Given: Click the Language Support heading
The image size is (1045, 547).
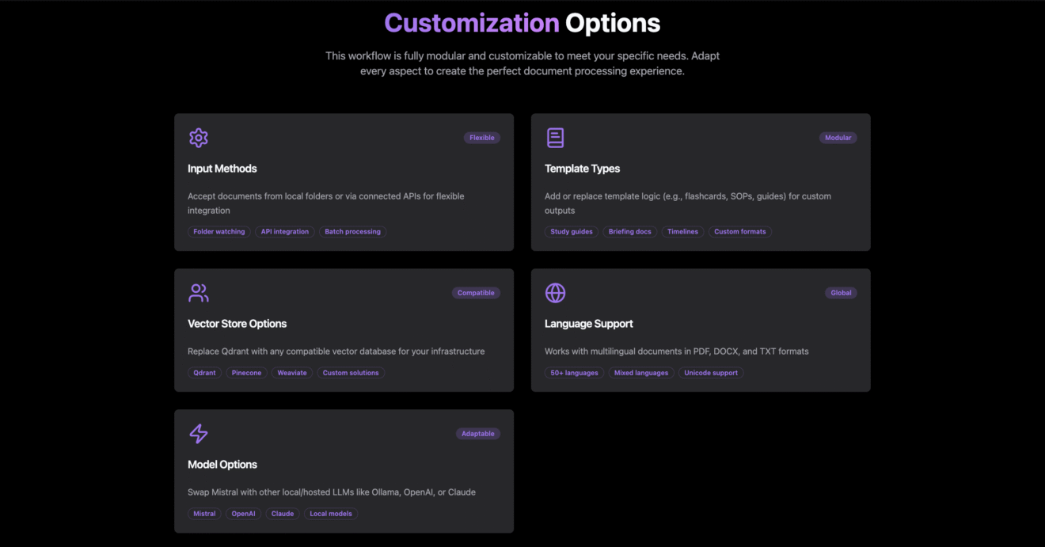Looking at the screenshot, I should pyautogui.click(x=589, y=324).
